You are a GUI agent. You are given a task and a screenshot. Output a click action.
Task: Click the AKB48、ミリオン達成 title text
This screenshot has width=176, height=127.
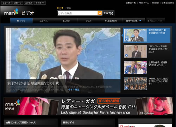coord(158,81)
